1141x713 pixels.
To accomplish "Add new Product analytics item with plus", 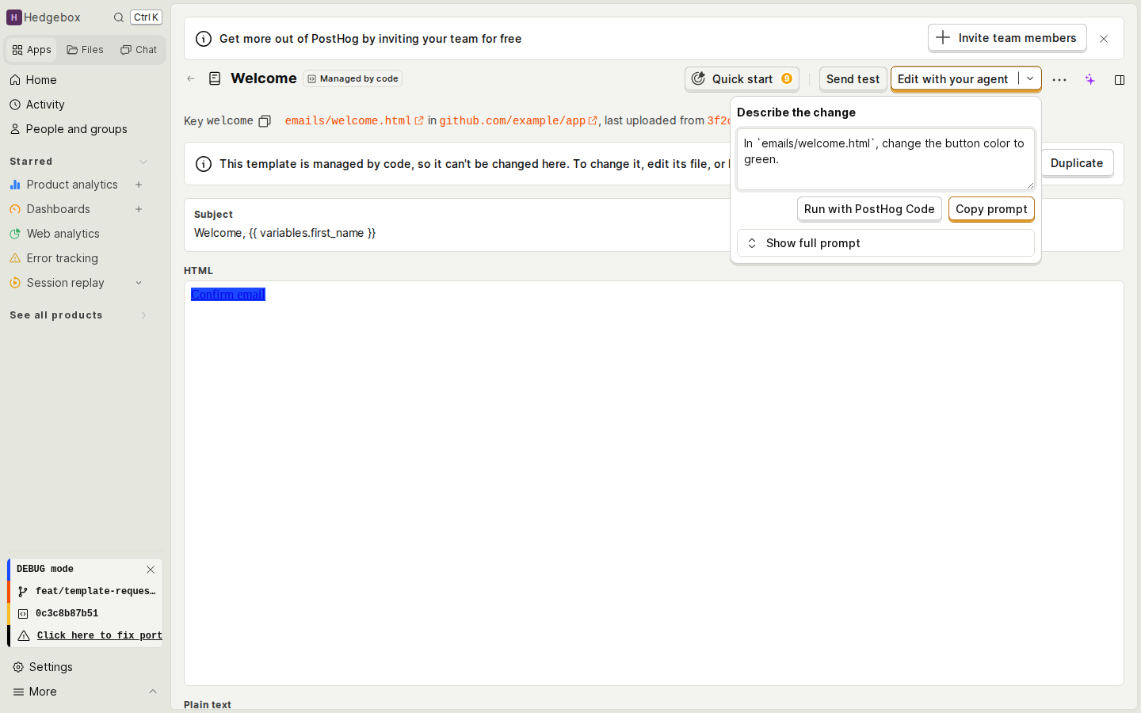I will 139,185.
